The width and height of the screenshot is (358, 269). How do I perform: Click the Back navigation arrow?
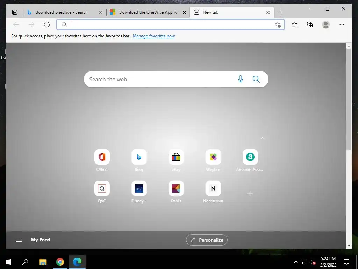pos(16,25)
